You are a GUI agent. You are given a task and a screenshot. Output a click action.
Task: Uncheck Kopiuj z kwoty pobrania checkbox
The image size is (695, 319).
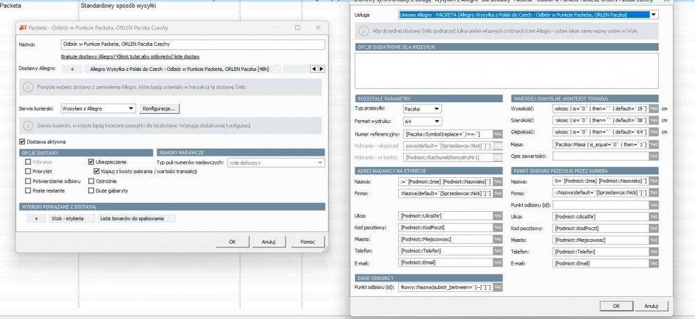coord(97,172)
